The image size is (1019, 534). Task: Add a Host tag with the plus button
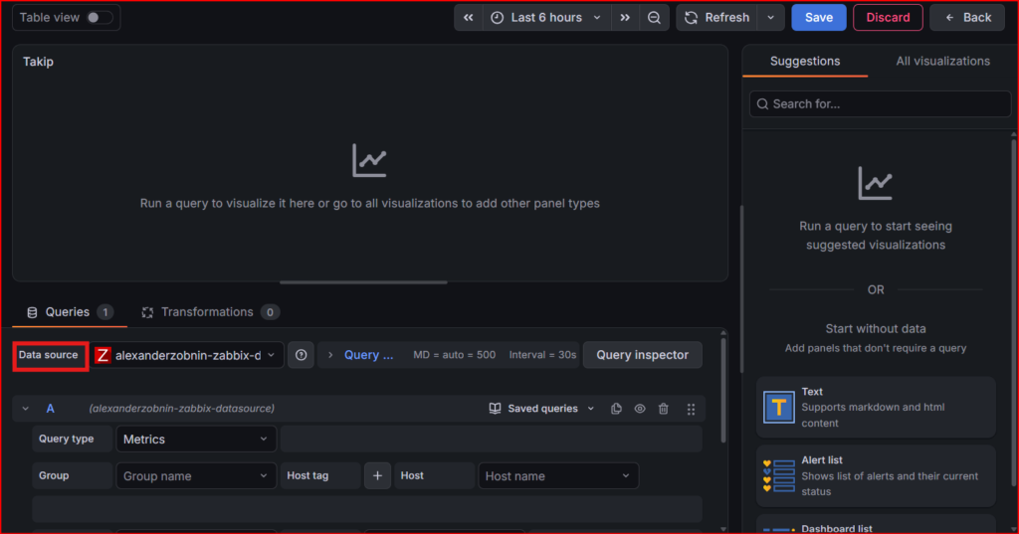[377, 476]
